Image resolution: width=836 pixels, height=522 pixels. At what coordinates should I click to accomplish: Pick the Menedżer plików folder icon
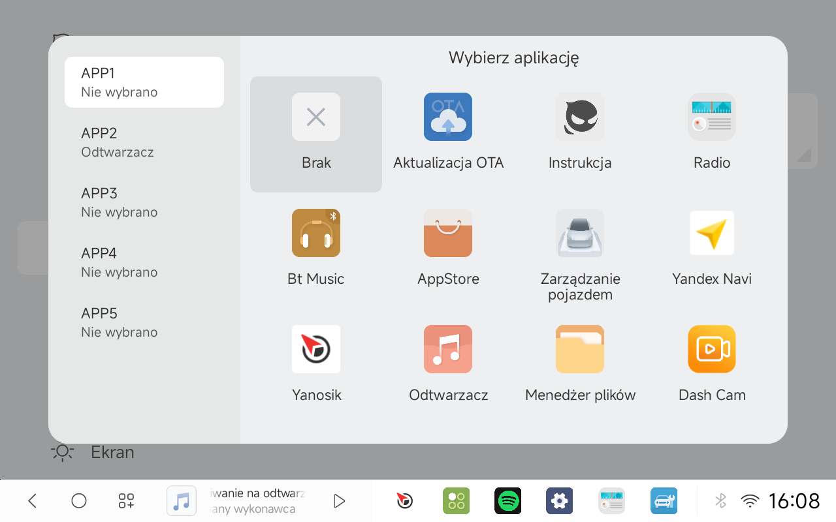click(x=580, y=350)
